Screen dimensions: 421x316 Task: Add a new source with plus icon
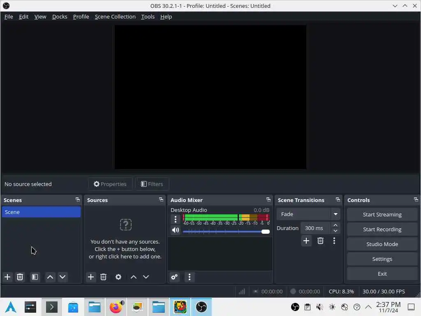tap(91, 277)
